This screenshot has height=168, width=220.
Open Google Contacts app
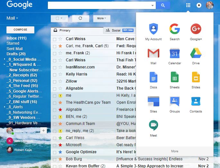point(196,104)
